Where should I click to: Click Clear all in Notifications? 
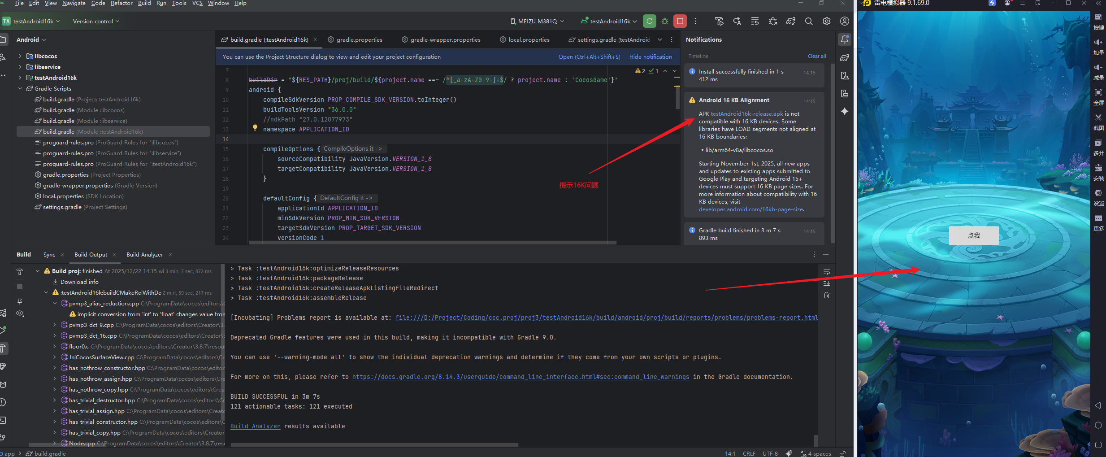(x=816, y=56)
